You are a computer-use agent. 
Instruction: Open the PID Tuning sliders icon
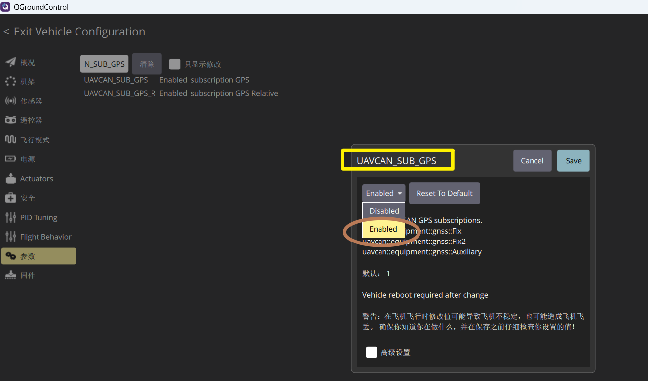click(10, 217)
